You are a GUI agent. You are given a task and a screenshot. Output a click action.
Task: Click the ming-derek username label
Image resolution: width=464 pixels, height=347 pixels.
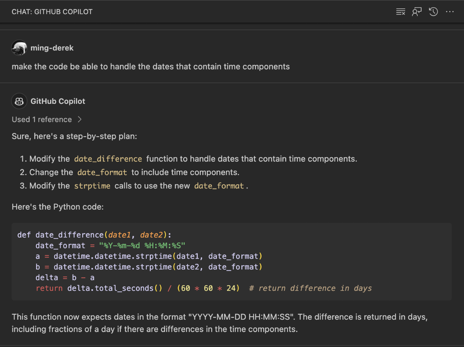pyautogui.click(x=52, y=48)
